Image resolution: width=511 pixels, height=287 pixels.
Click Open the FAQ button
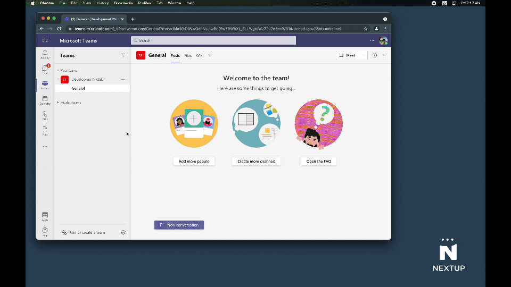pyautogui.click(x=319, y=162)
